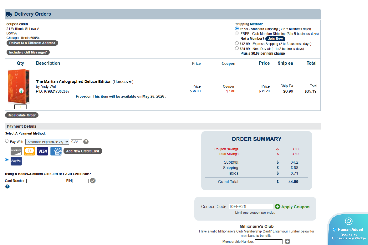Choose the Pay With credit card radio
Screen dimensions: 368x245
pos(7,141)
